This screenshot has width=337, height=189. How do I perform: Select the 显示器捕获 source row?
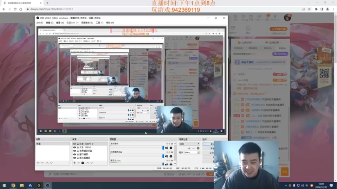(90, 158)
